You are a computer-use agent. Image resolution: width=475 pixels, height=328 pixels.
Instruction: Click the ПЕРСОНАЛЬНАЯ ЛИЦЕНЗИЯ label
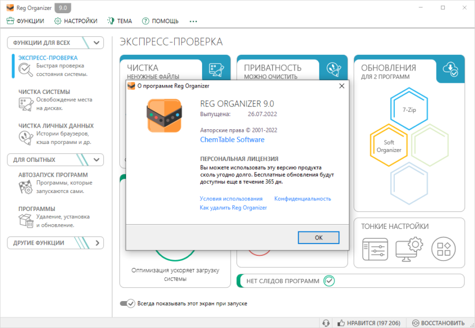click(x=239, y=159)
